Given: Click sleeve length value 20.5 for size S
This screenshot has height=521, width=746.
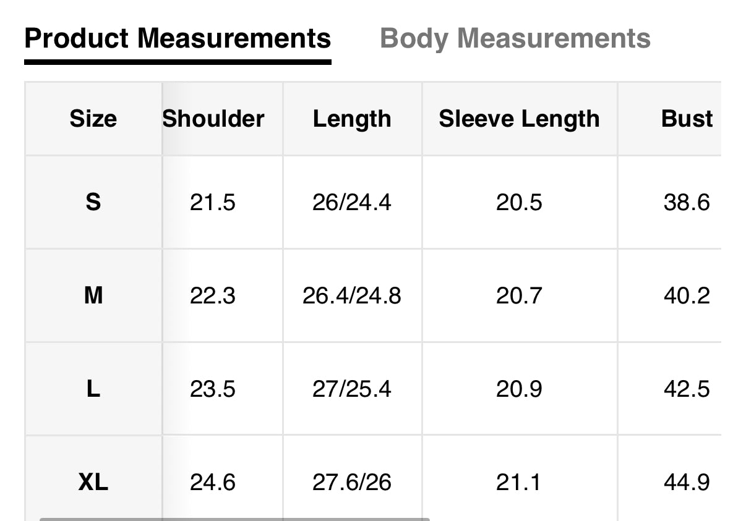Looking at the screenshot, I should (x=519, y=202).
